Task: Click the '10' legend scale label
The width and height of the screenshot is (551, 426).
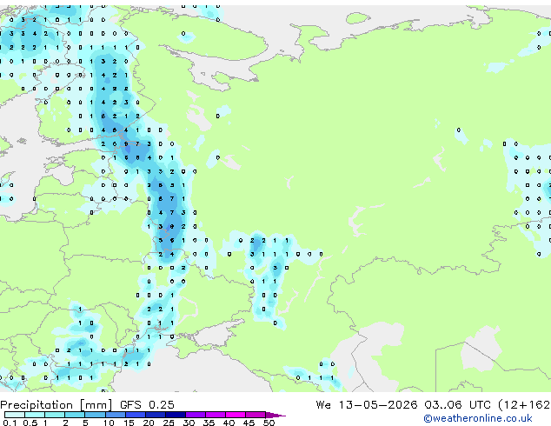Action: 109,423
